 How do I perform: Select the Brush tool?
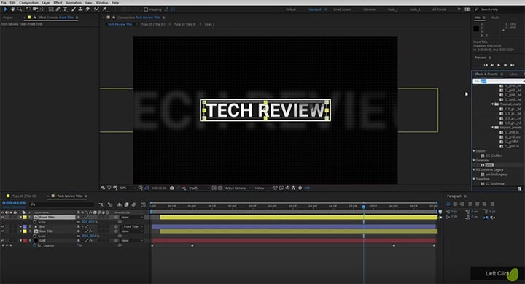(74, 9)
